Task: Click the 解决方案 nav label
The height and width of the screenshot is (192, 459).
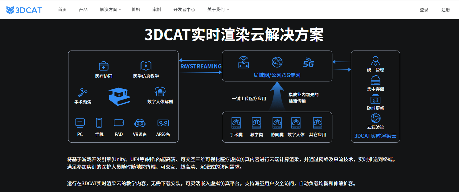Action: (x=109, y=10)
